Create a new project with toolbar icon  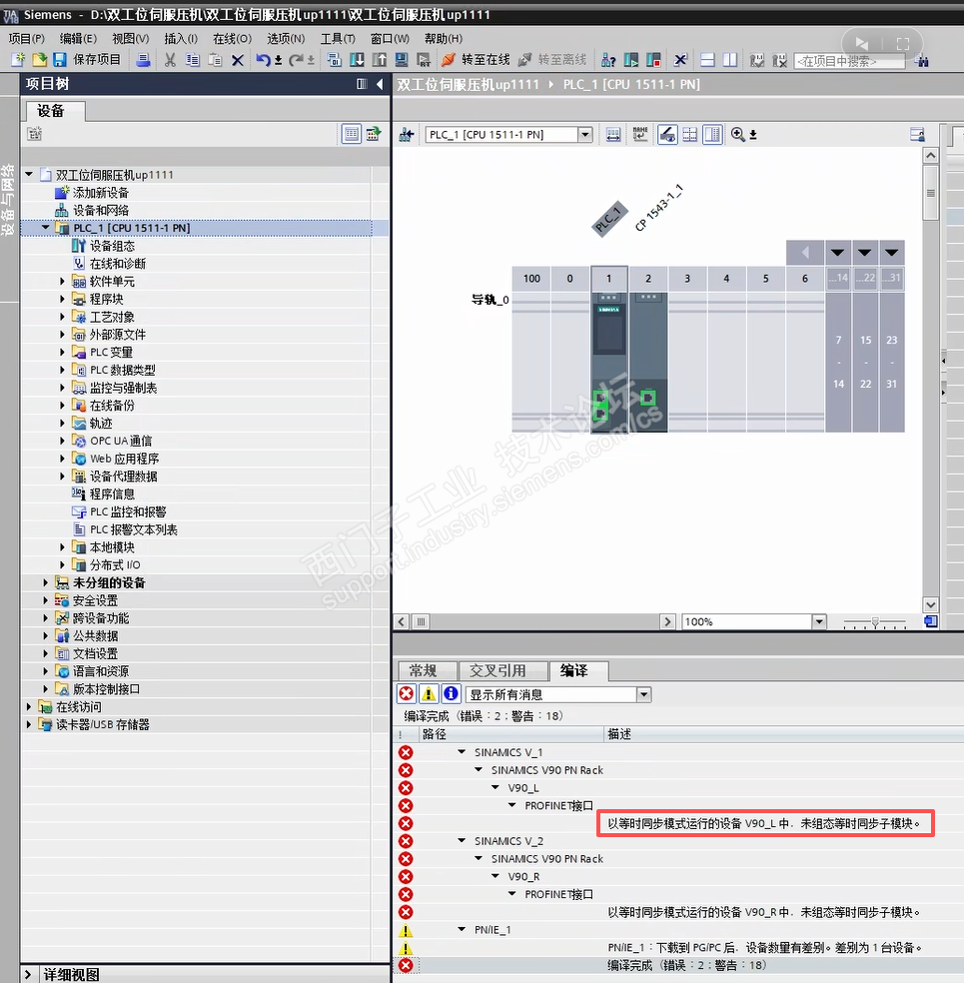coord(18,60)
